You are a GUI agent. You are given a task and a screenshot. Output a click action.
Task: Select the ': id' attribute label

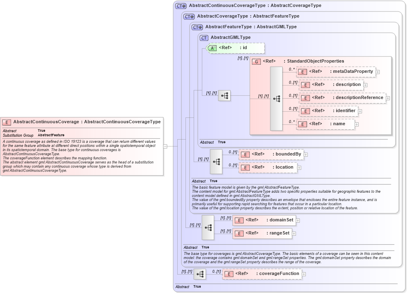(x=243, y=48)
